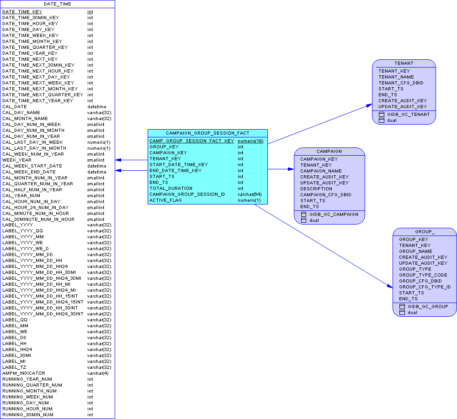This screenshot has height=419, width=457.
Task: Select the TENANT entity title
Action: click(x=404, y=63)
